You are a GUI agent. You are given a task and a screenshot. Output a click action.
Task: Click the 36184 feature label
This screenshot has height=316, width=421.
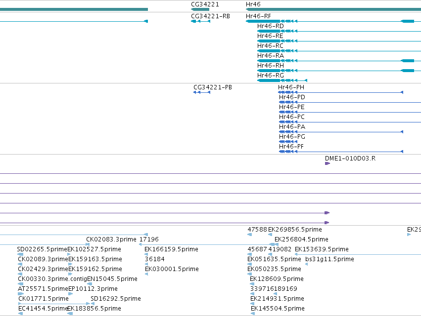tap(155, 259)
